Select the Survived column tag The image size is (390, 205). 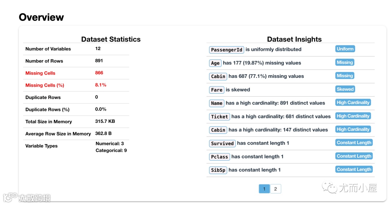pos(222,143)
